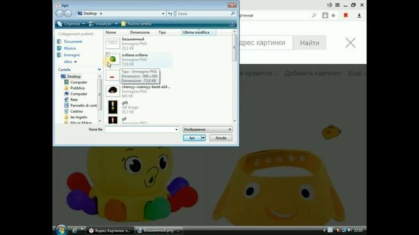The height and width of the screenshot is (235, 419).
Task: Click the Windows Start orb
Action: tap(61, 230)
